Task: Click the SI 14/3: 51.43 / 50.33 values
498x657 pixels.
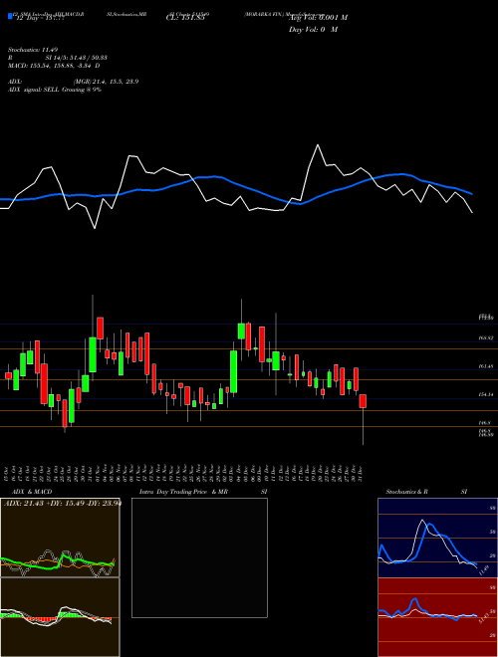Action: coord(77,58)
